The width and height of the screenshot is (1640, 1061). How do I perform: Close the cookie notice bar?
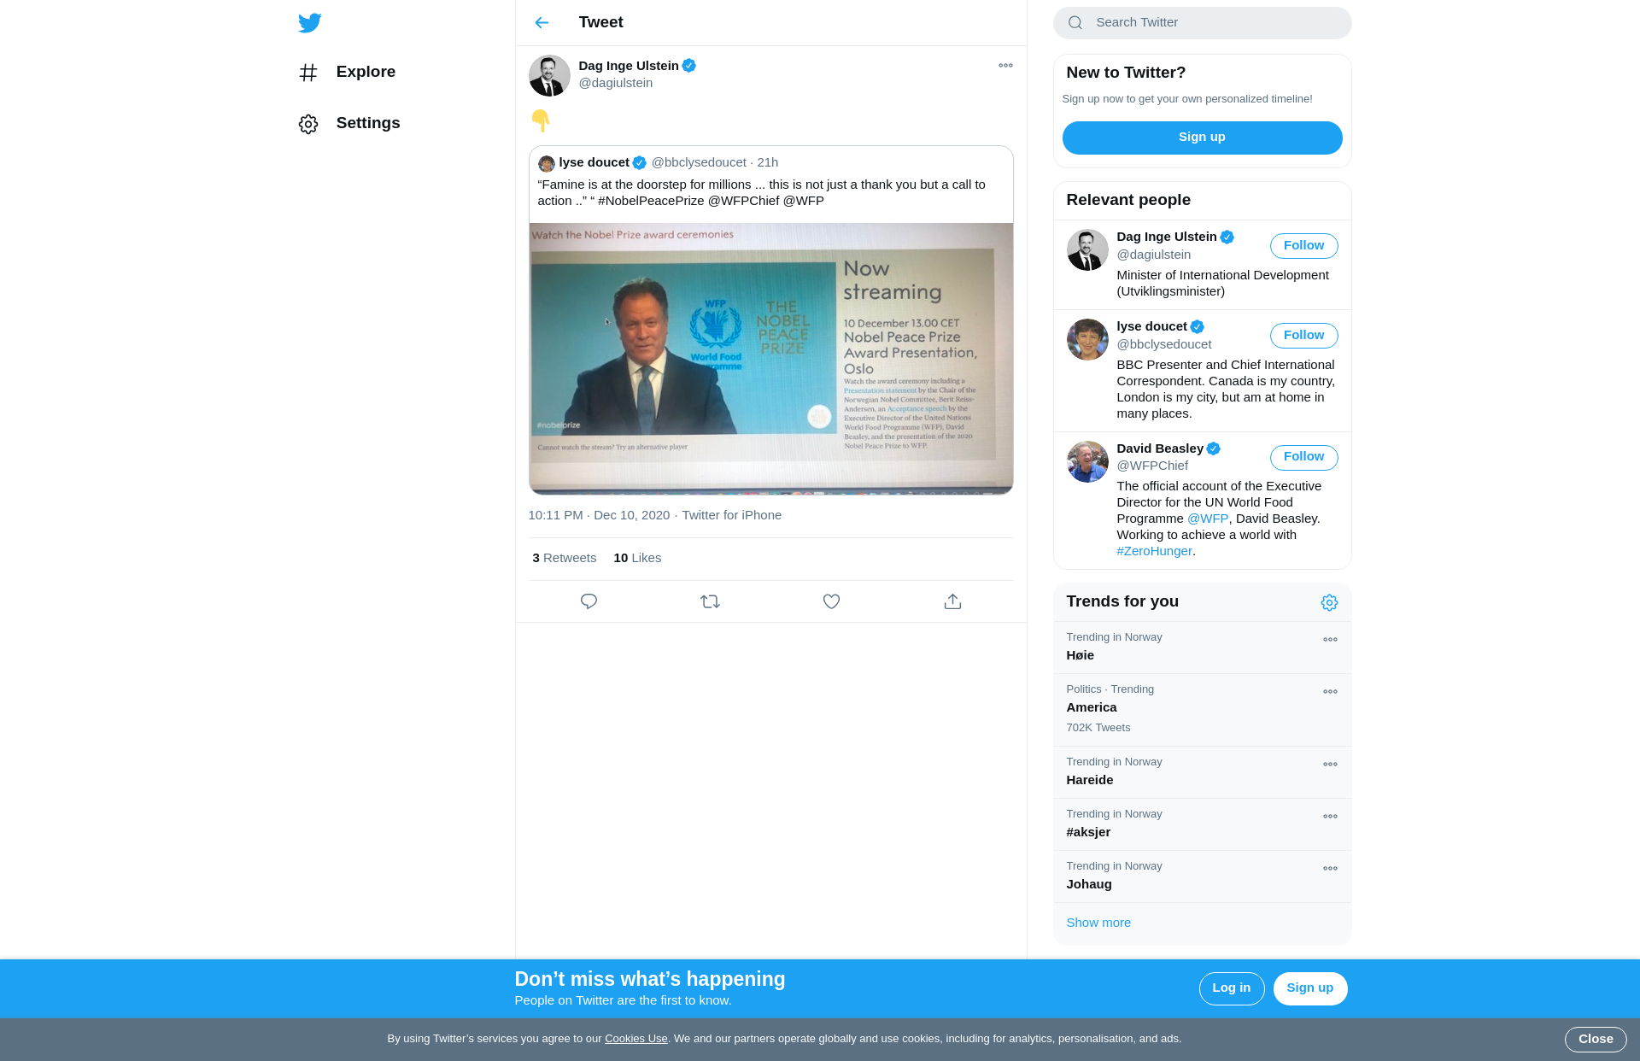pos(1595,1040)
